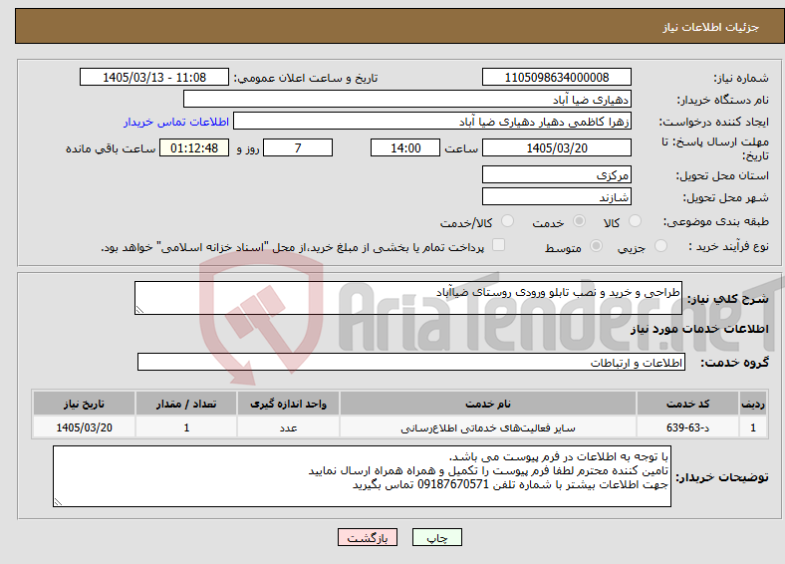Screen dimensions: 785x564
Task: Click the نام خدمت column header
Action: tap(488, 404)
